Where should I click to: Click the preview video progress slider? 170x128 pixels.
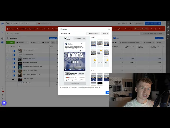point(73,69)
